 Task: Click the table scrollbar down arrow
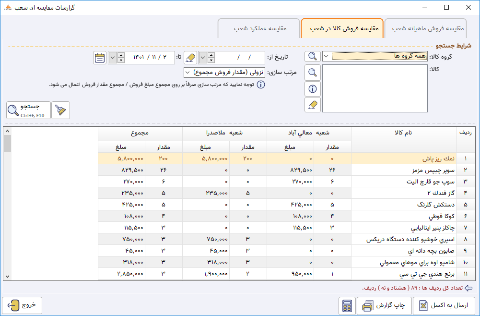point(7,276)
